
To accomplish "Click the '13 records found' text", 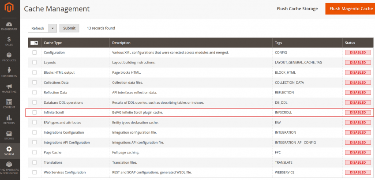I will (x=101, y=28).
